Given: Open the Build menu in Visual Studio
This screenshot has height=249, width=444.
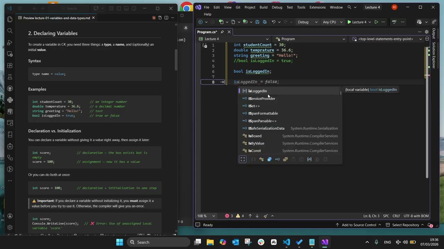Looking at the screenshot, I should [263, 7].
